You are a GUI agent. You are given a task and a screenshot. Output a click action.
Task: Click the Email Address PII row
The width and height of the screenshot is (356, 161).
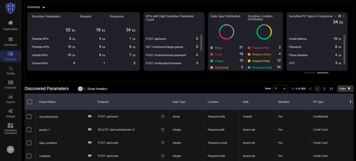[x=315, y=39]
